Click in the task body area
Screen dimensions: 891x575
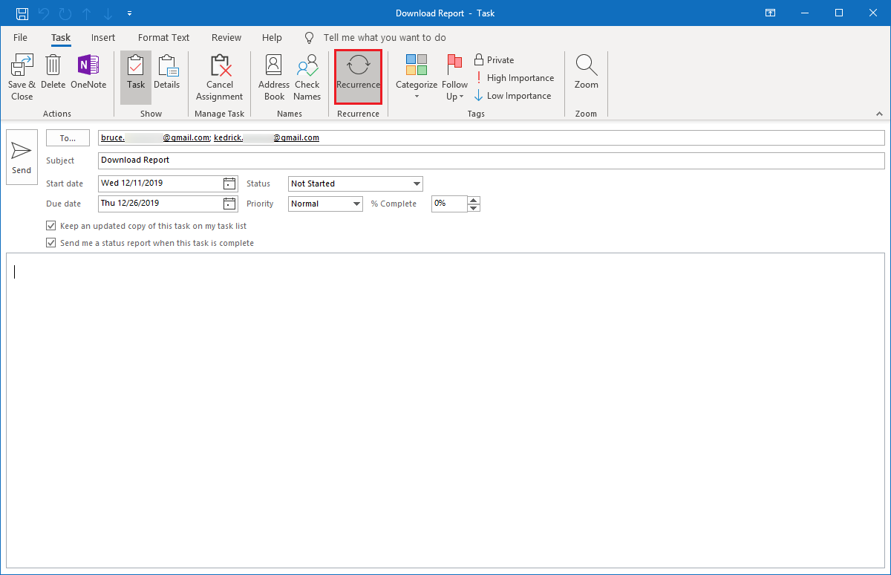pyautogui.click(x=446, y=410)
